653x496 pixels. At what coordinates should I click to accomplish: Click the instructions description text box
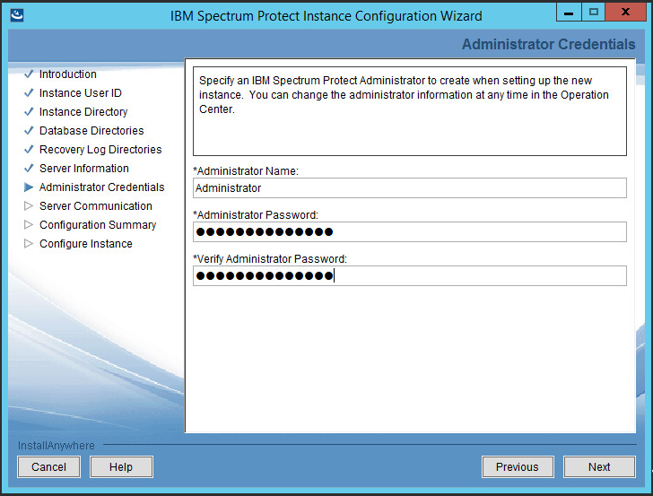point(409,111)
